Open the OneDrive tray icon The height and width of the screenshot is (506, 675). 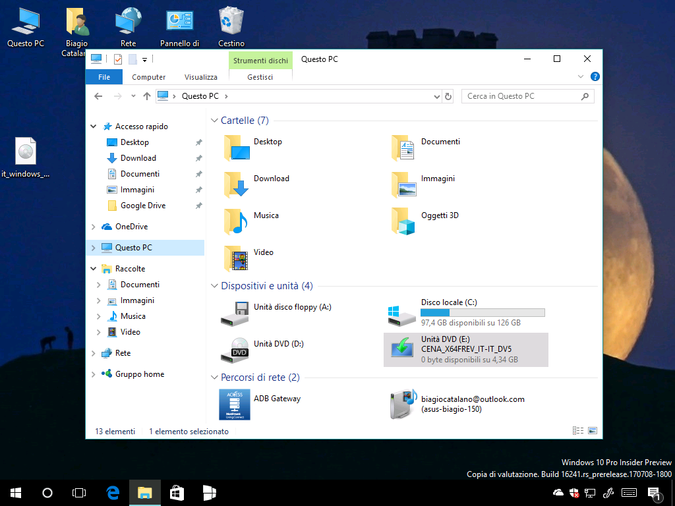[x=558, y=493]
